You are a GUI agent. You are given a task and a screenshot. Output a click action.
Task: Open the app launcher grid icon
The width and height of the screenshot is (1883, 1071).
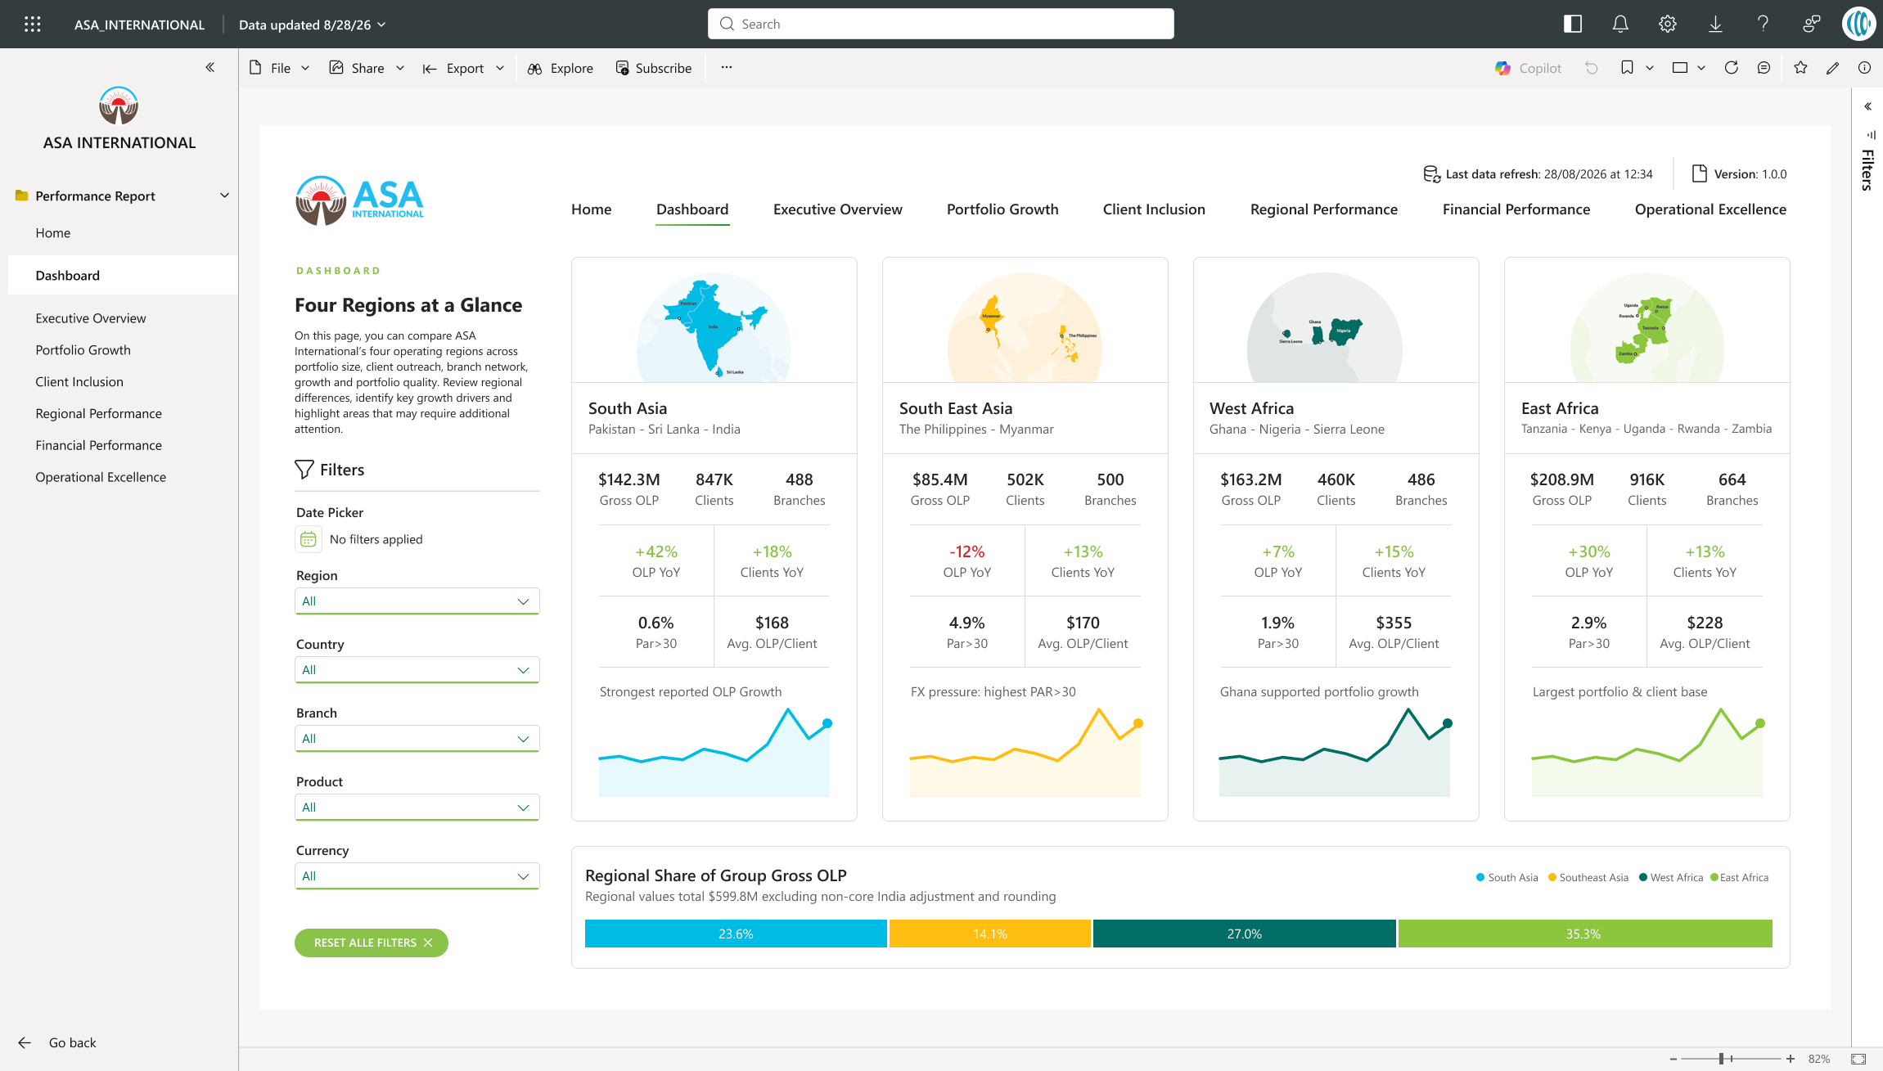(33, 24)
